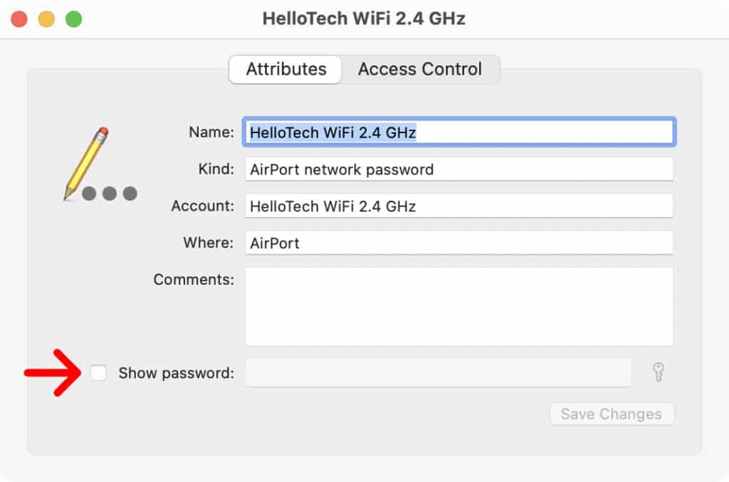Image resolution: width=729 pixels, height=482 pixels.
Task: Select the Account field text
Action: click(459, 206)
